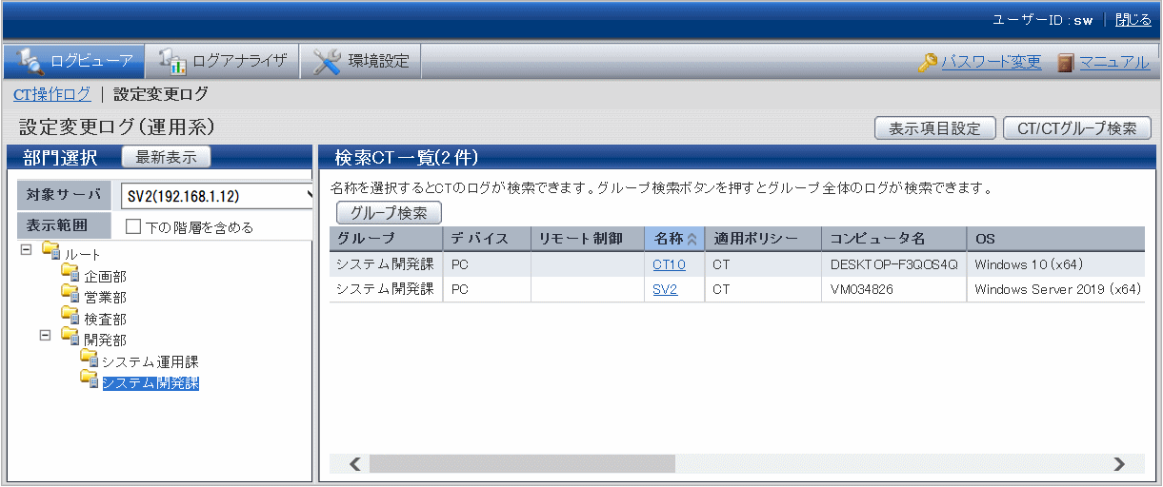The width and height of the screenshot is (1163, 487).
Task: Open the 環境設定 tab
Action: [x=361, y=62]
